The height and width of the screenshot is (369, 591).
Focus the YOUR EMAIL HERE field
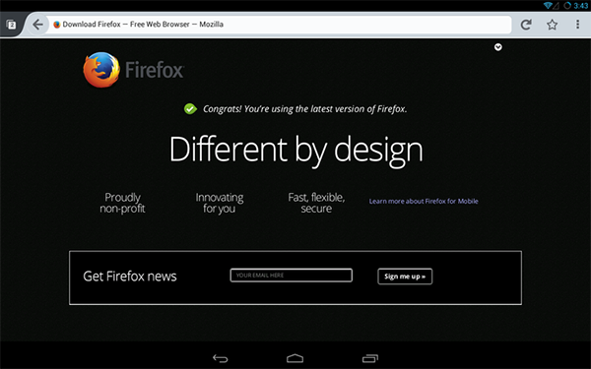click(x=292, y=276)
